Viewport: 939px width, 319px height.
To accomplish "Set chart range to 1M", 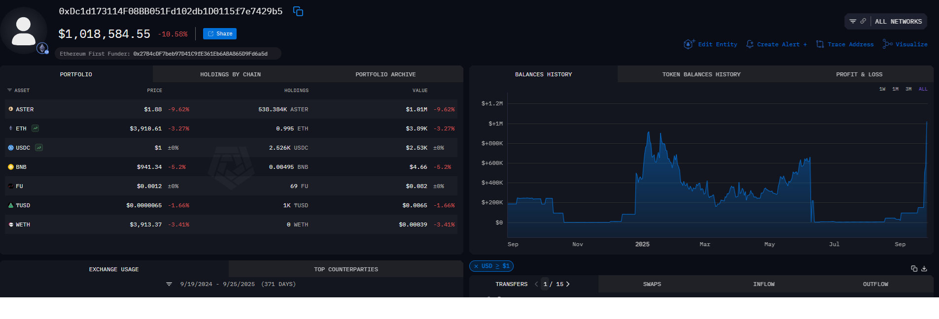I will coord(895,89).
